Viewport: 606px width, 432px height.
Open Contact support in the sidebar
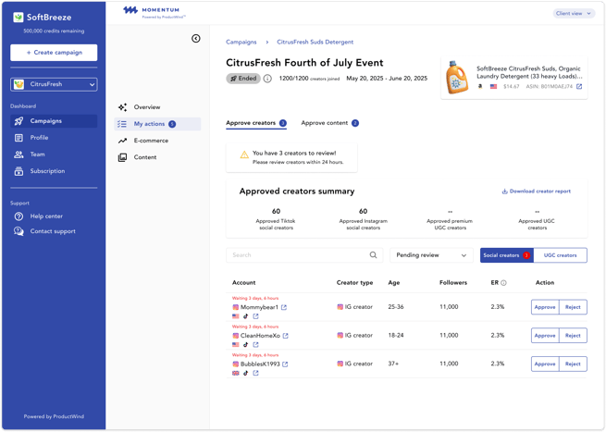54,231
